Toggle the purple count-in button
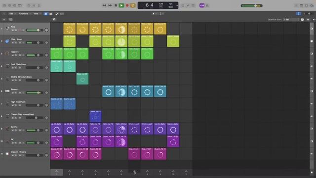Viewport: 316px width, 178px height. click(202, 5)
